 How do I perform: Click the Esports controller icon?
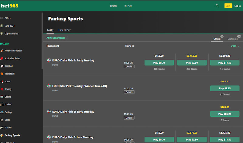coord(2,128)
